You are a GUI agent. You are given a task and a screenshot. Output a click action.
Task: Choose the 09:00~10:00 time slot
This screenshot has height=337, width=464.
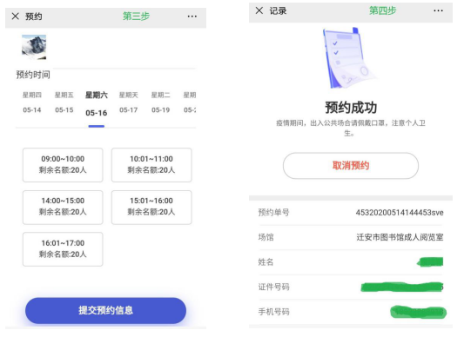pos(63,165)
